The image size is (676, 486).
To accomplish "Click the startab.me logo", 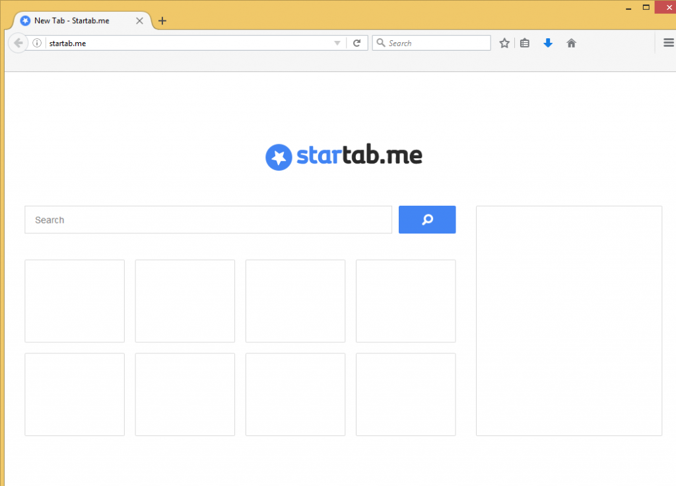I will 343,156.
